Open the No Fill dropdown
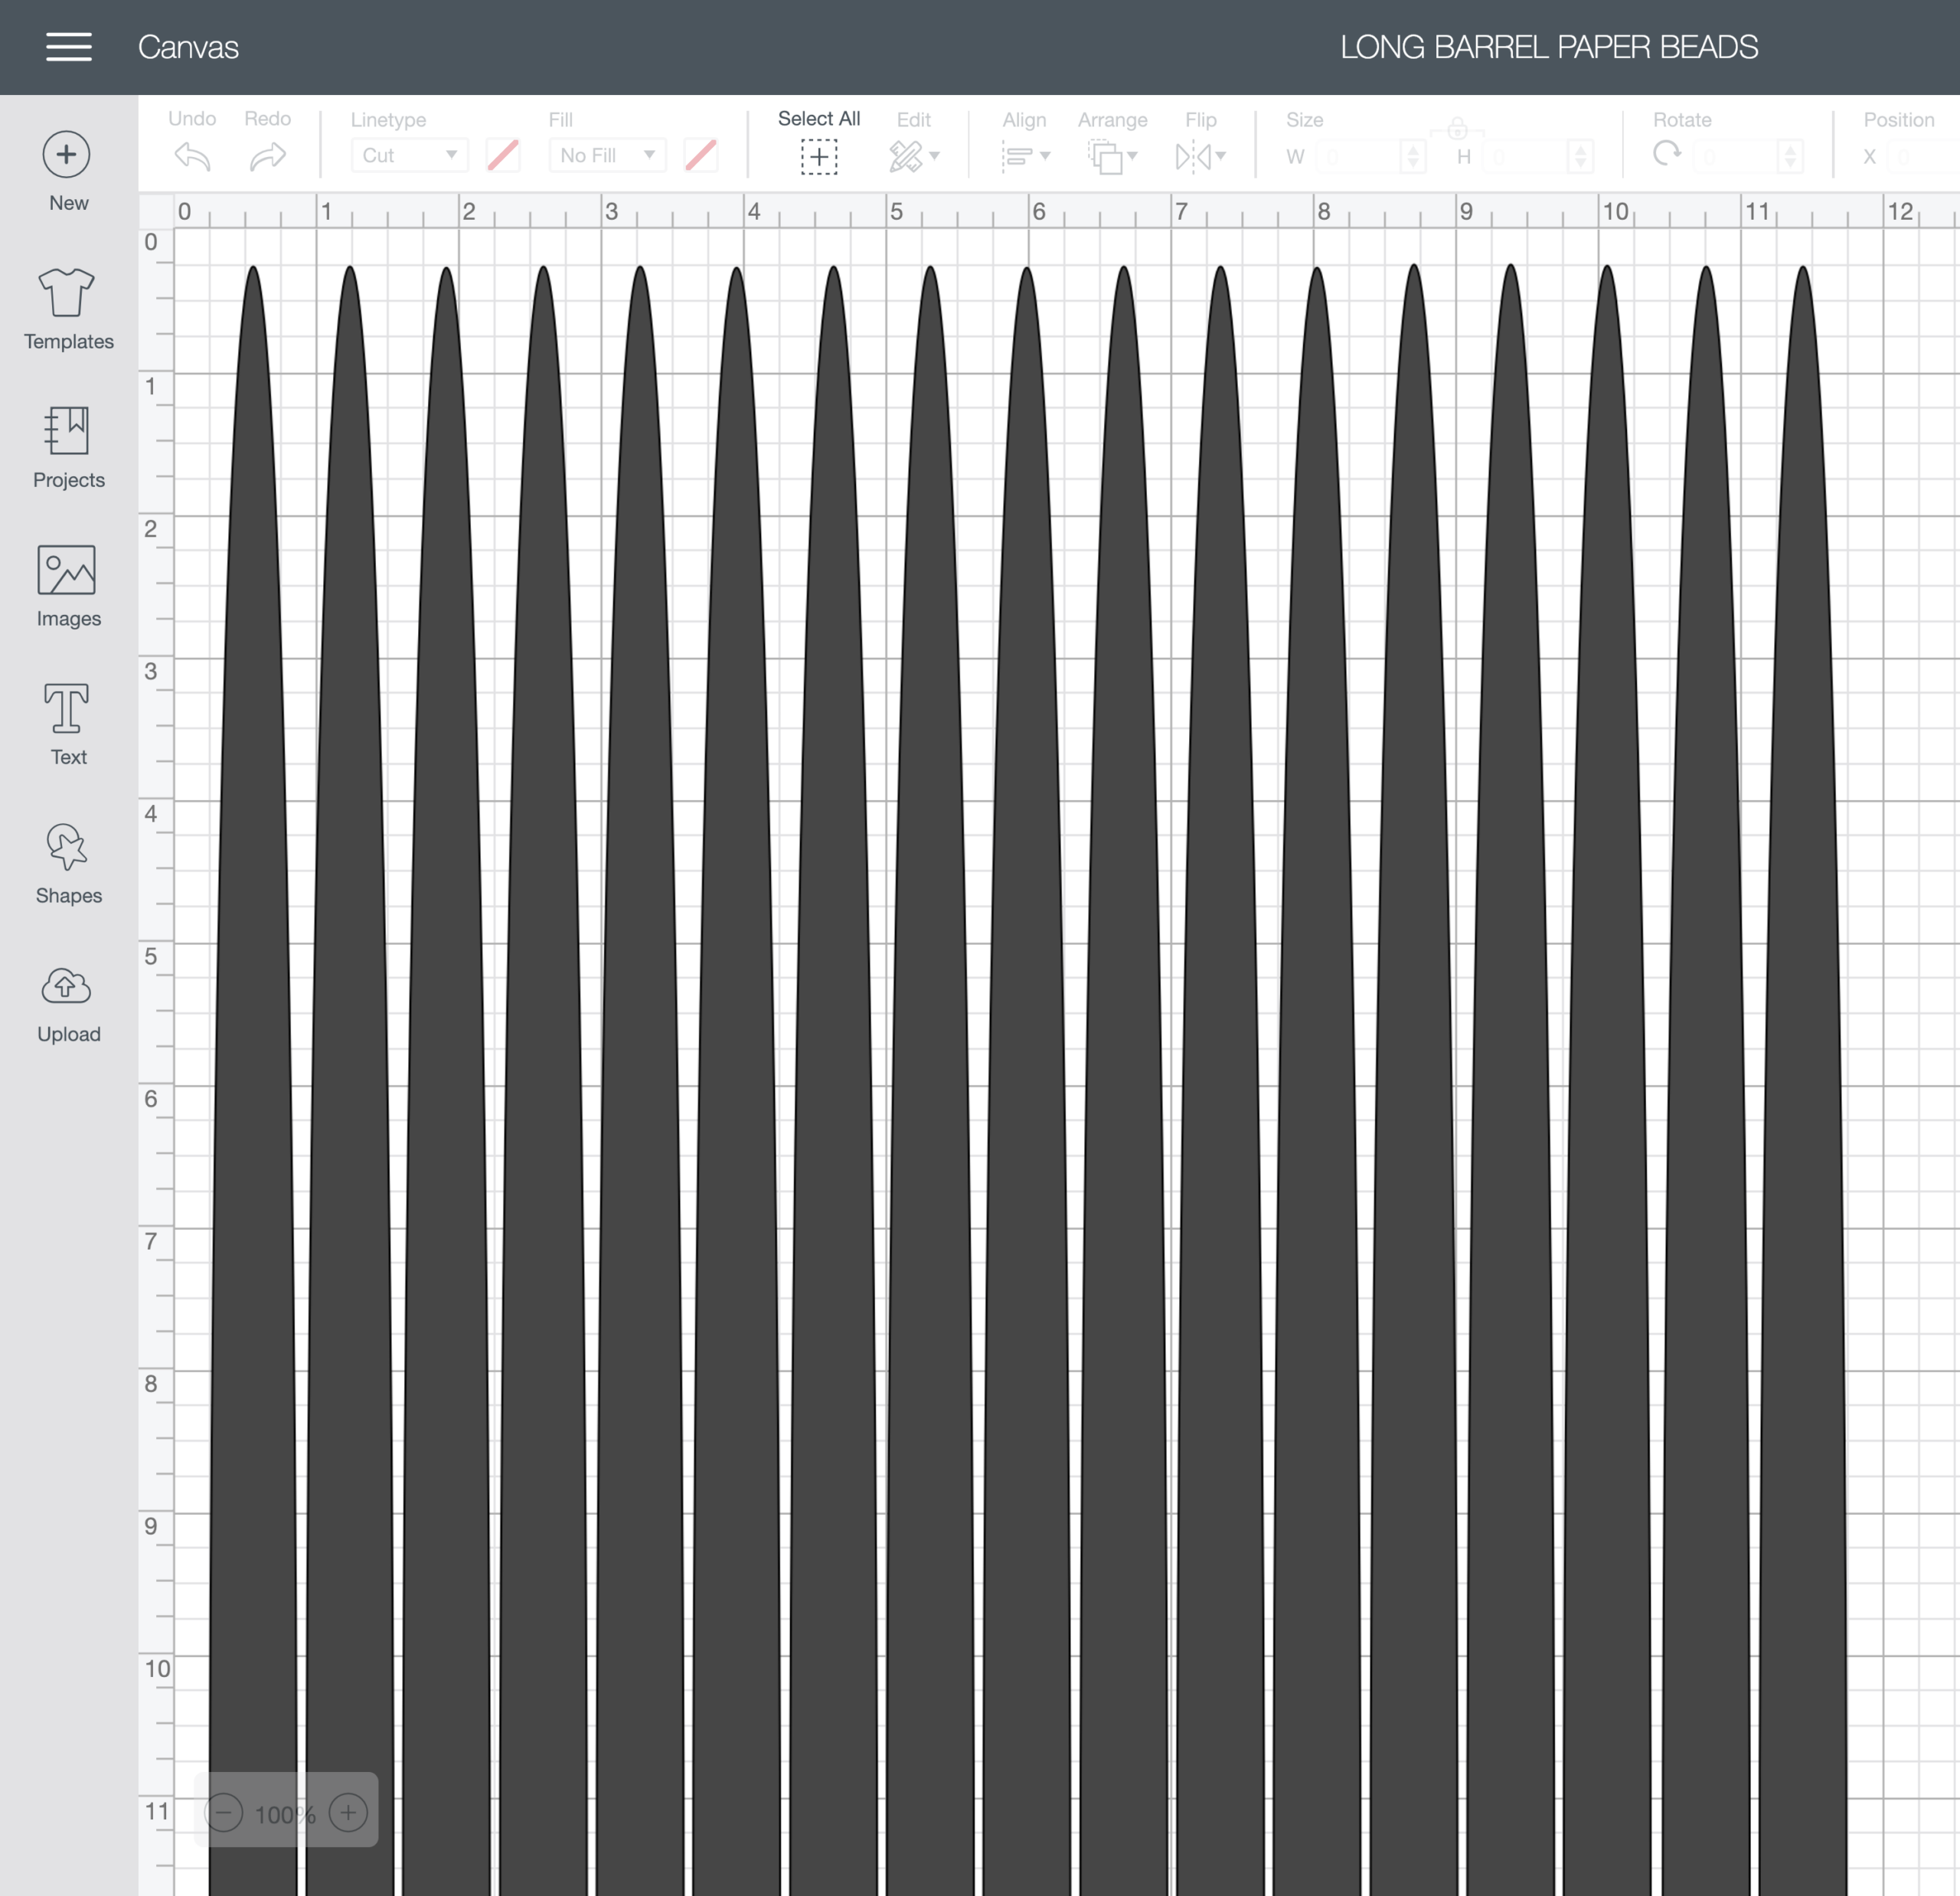 coord(607,155)
